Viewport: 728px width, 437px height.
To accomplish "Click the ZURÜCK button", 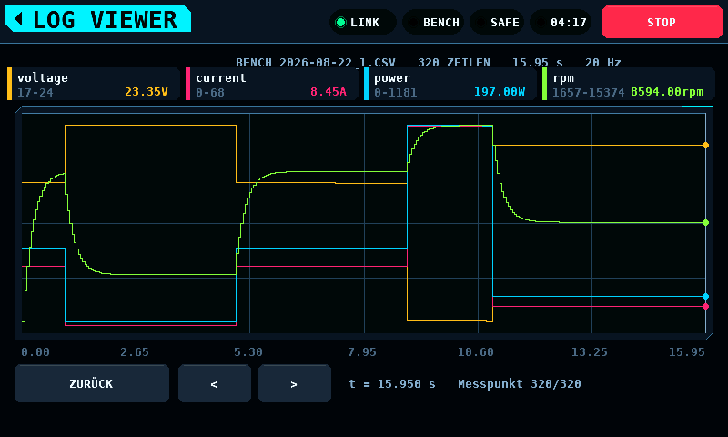I will click(x=92, y=383).
